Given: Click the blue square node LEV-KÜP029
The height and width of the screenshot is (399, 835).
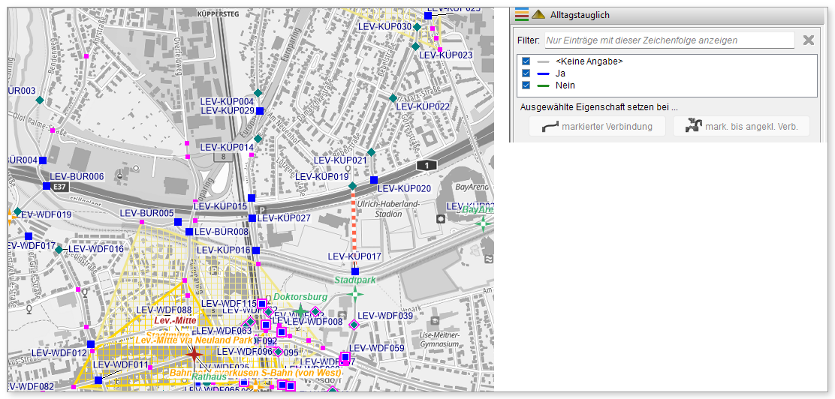Looking at the screenshot, I should pyautogui.click(x=260, y=111).
